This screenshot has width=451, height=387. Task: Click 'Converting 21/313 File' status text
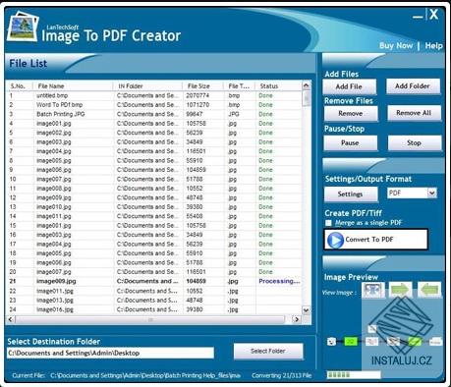282,375
